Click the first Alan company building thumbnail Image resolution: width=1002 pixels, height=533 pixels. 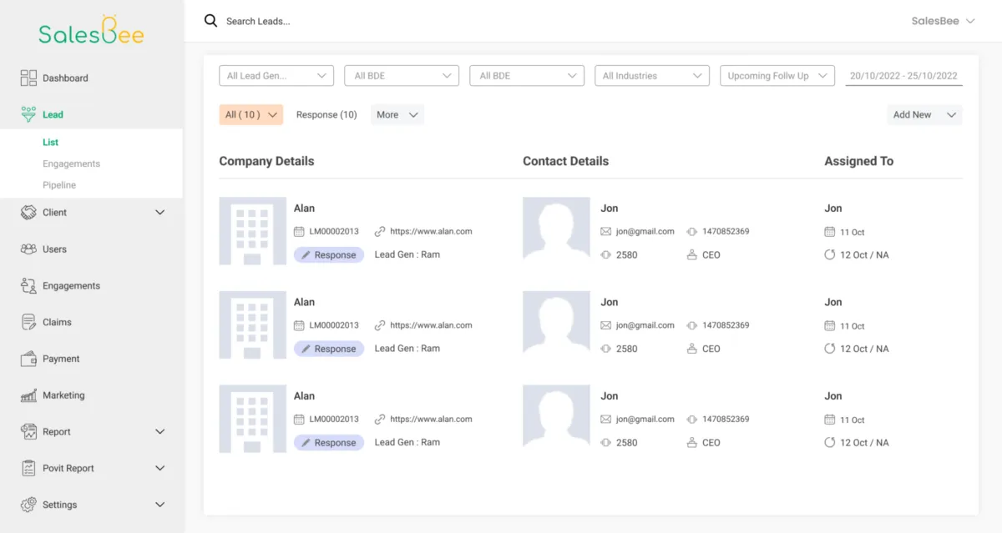(x=252, y=231)
